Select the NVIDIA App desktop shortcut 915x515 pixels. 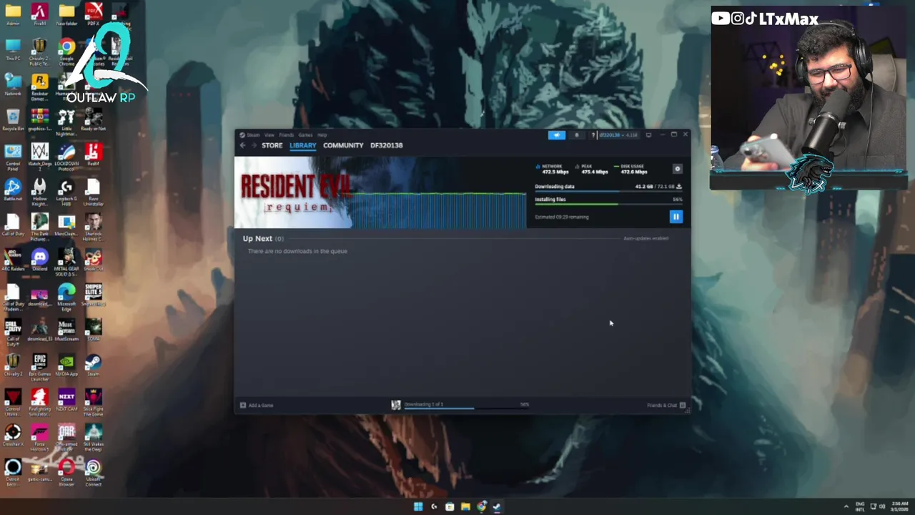(x=66, y=366)
